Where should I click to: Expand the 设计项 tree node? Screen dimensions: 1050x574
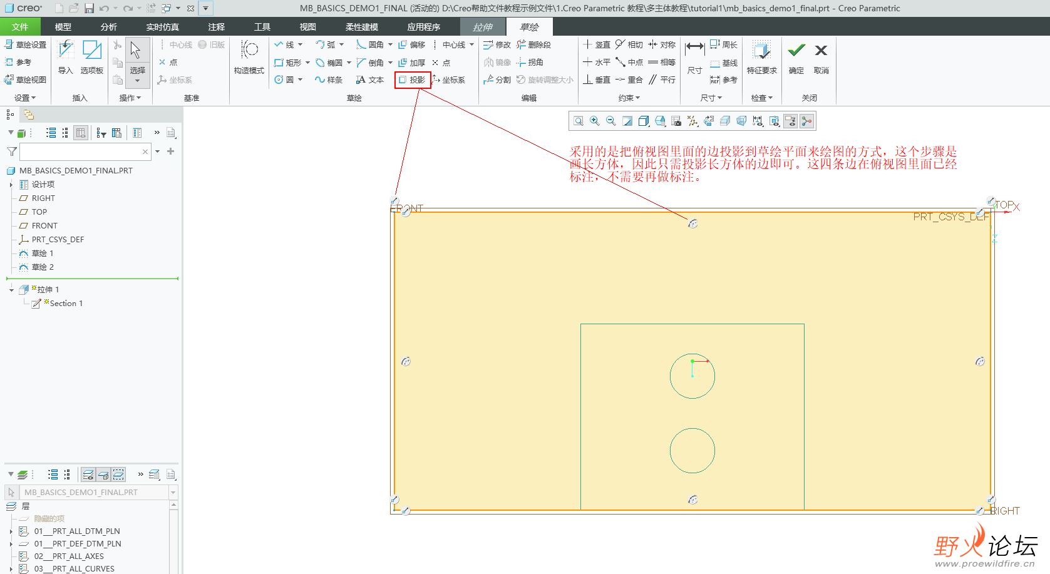click(11, 185)
